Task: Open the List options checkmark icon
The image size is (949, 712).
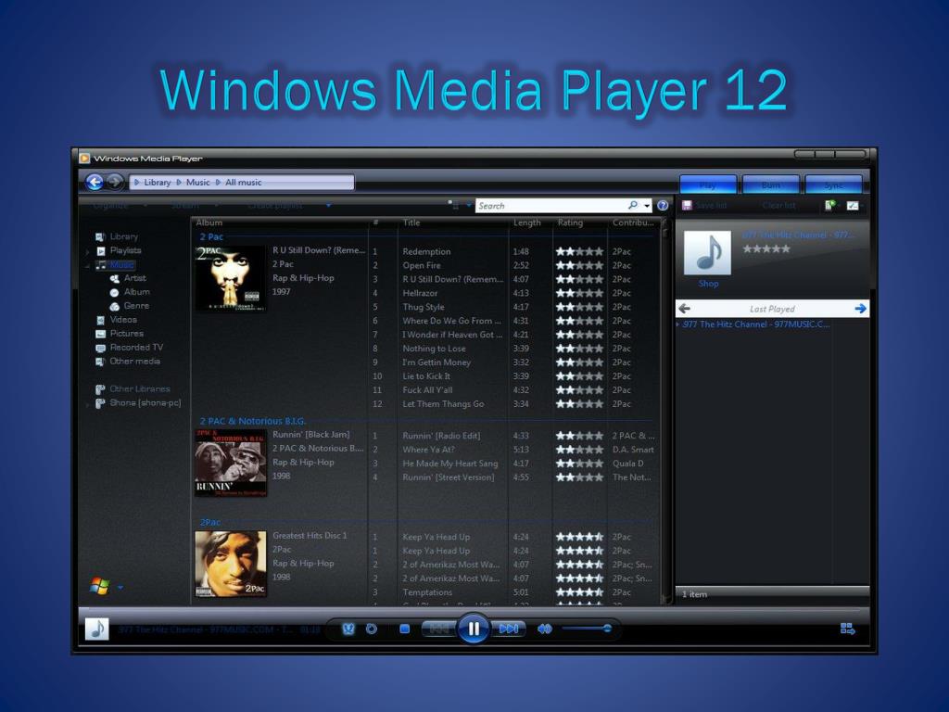Action: coord(853,205)
